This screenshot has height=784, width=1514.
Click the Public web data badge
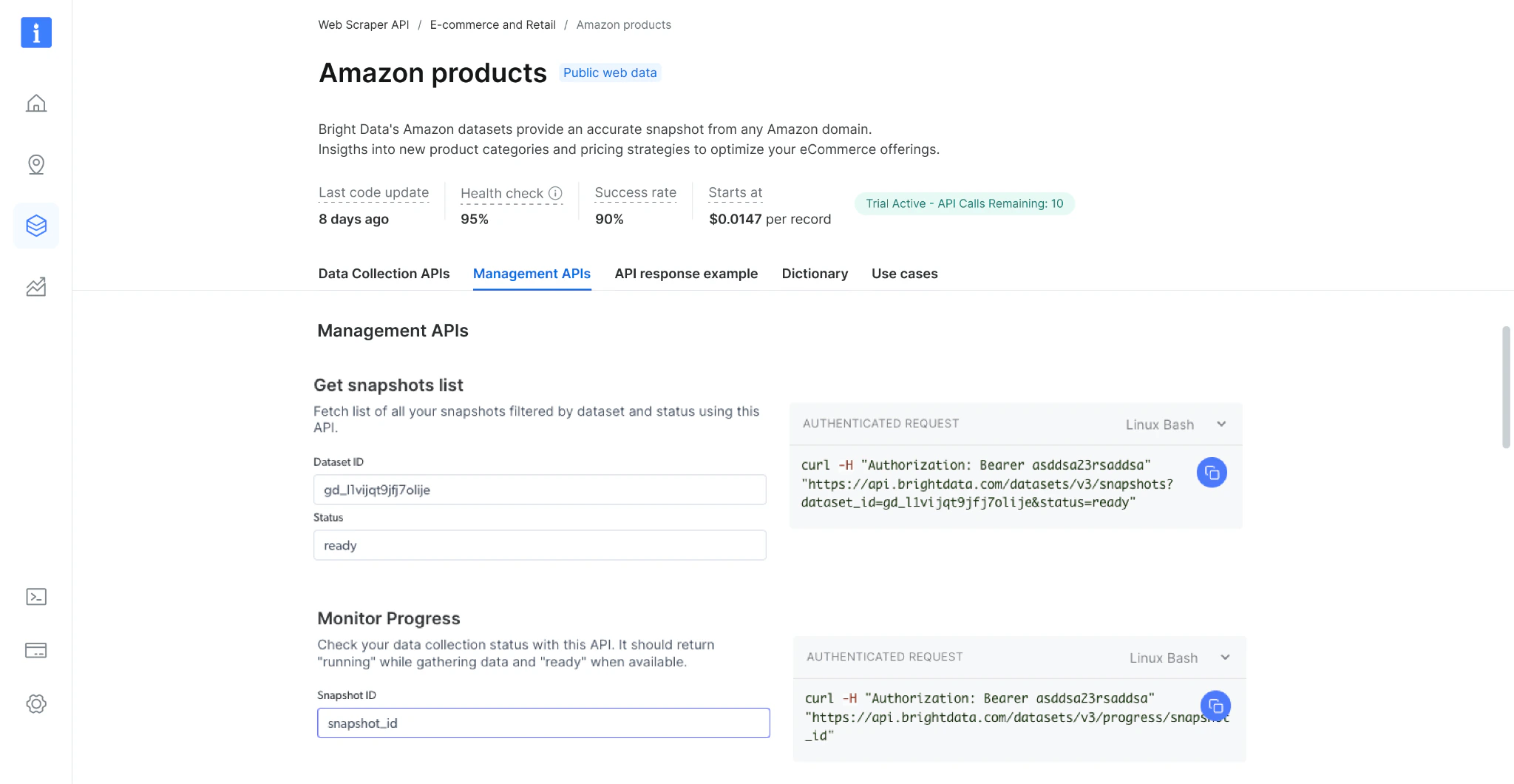(609, 72)
